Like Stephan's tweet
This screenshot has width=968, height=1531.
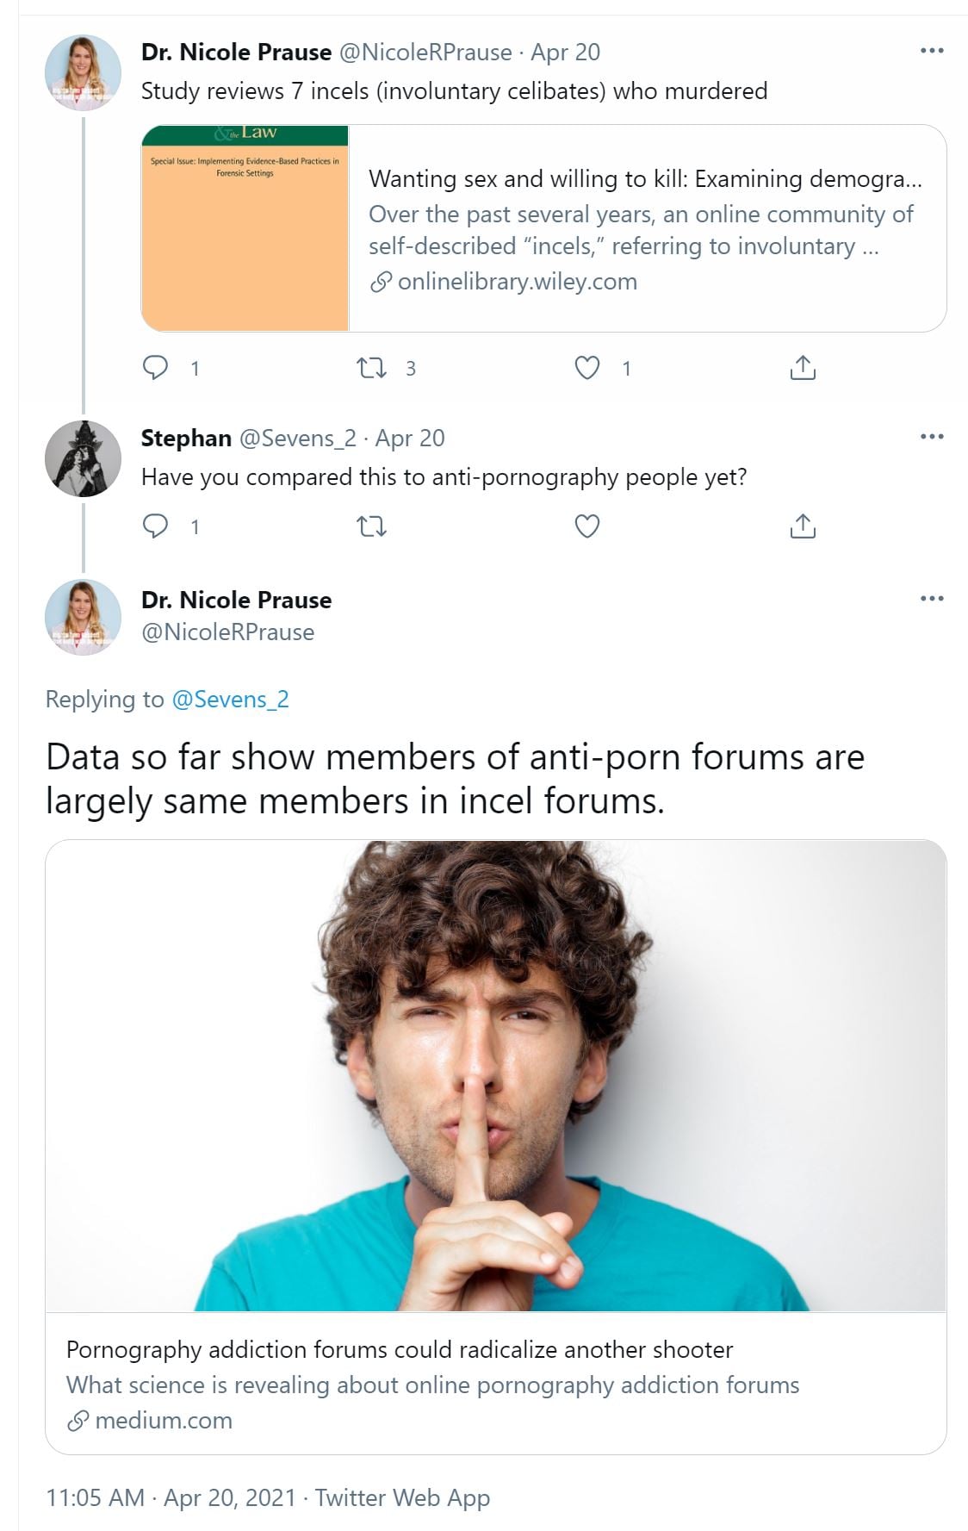pyautogui.click(x=586, y=526)
